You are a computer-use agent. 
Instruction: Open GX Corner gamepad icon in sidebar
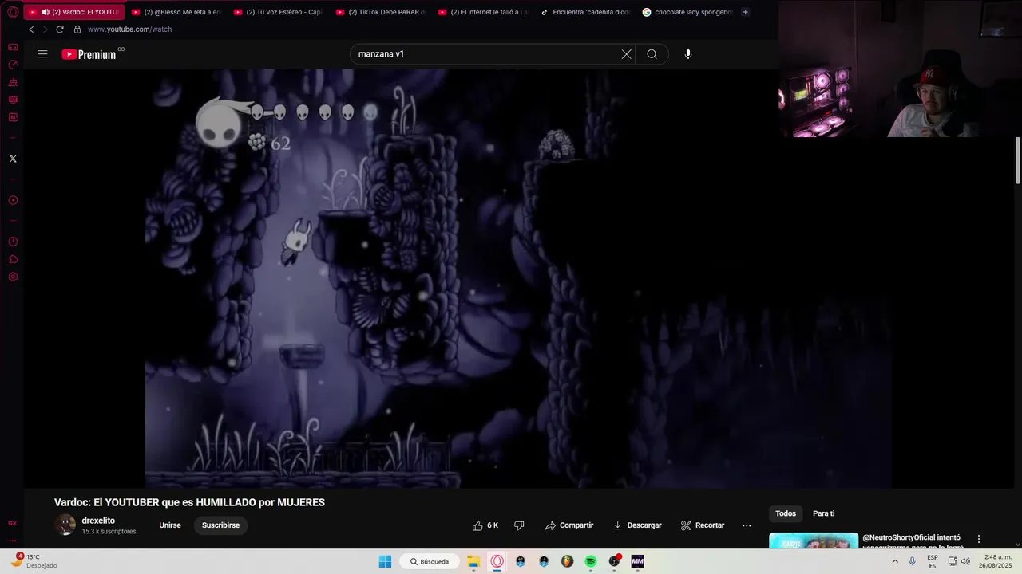[13, 47]
